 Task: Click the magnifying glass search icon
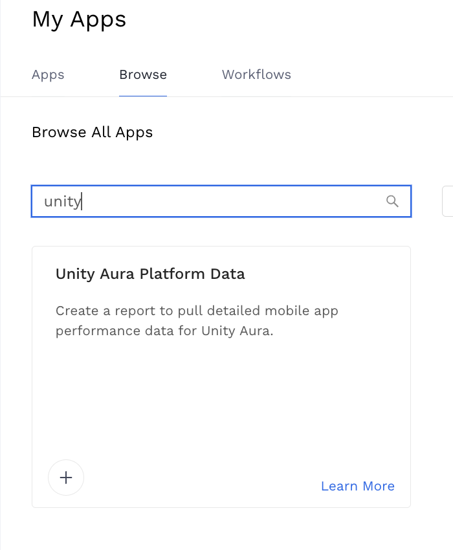[x=392, y=201]
